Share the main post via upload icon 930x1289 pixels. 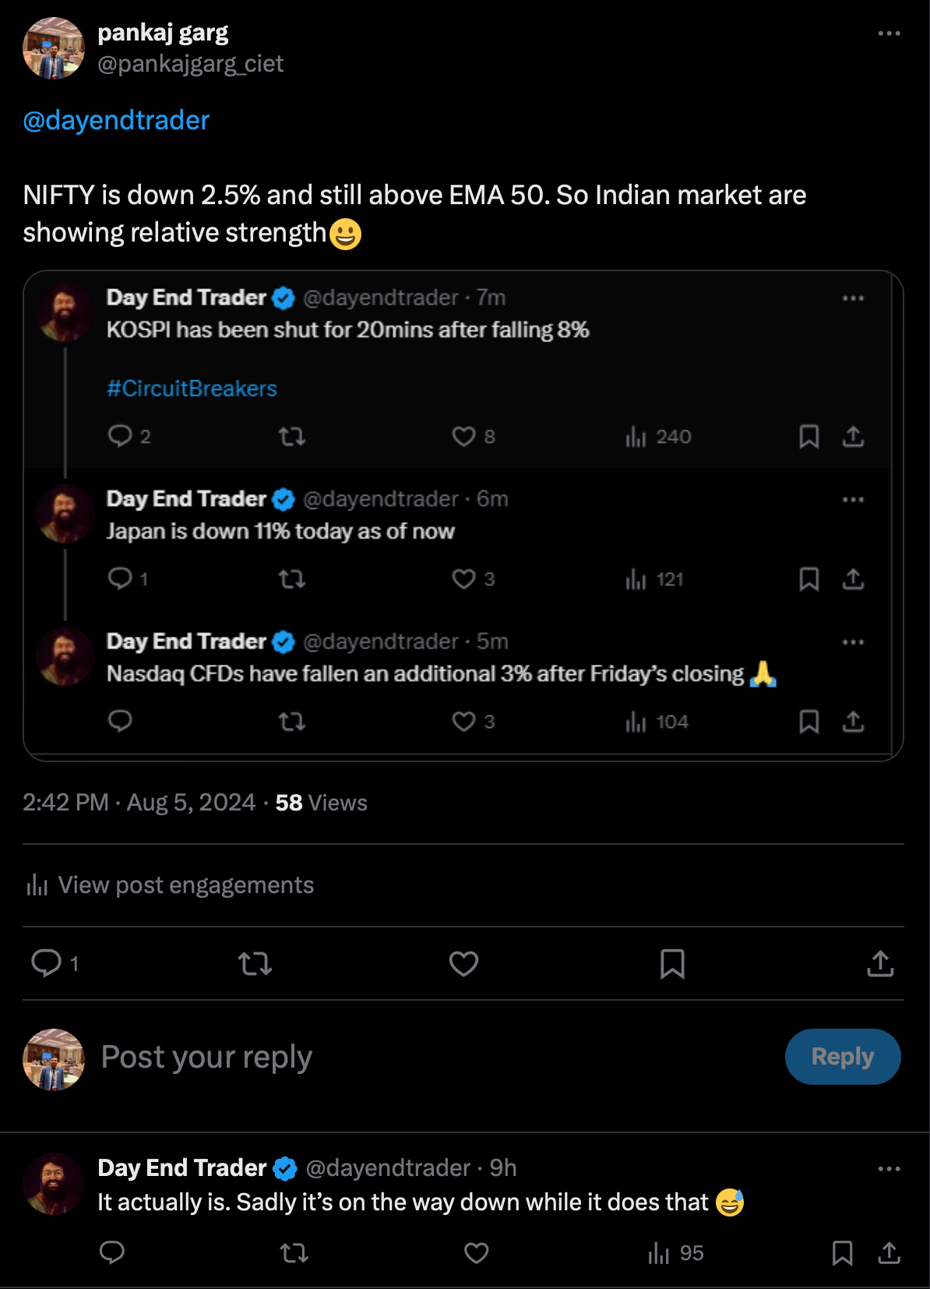(x=880, y=964)
